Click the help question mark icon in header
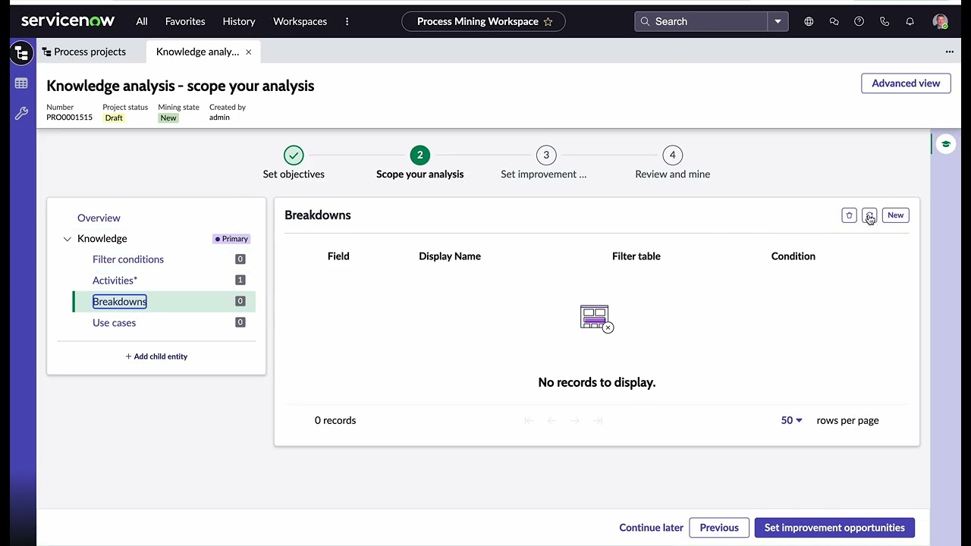The height and width of the screenshot is (546, 971). [x=859, y=21]
